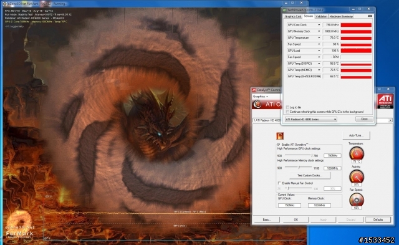399x245 pixels.
Task: Open the Hardware Giveaway tab
Action: [341, 16]
